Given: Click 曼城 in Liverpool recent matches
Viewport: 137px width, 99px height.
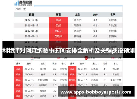Looking at the screenshot, I should point(43,74).
